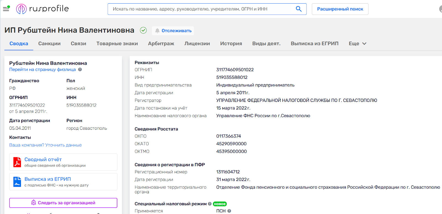442x214 pixels.
Task: Click the green verified checkmark icon
Action: pos(143,30)
